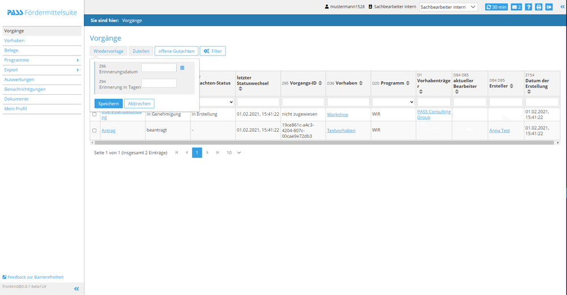
Task: Sort by Vorhabenträger column arrows
Action: (x=421, y=92)
